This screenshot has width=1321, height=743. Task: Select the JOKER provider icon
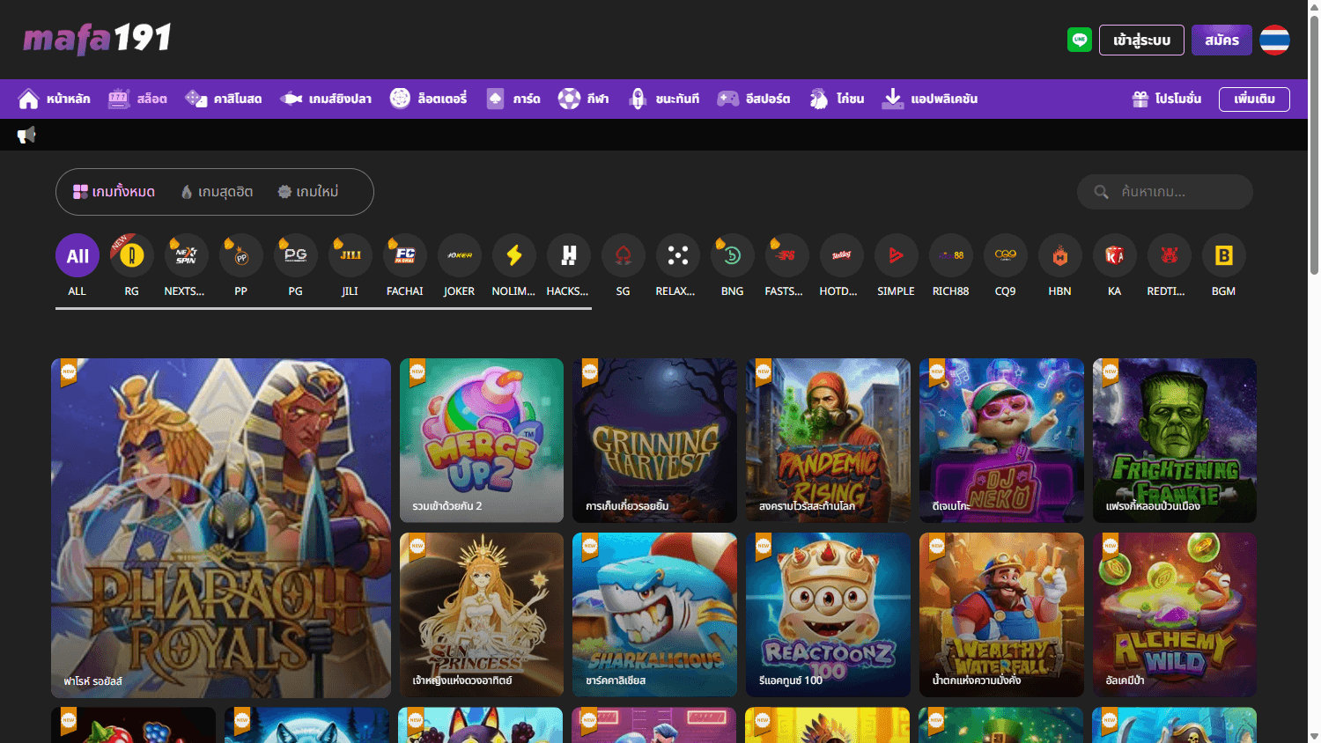[x=459, y=255]
